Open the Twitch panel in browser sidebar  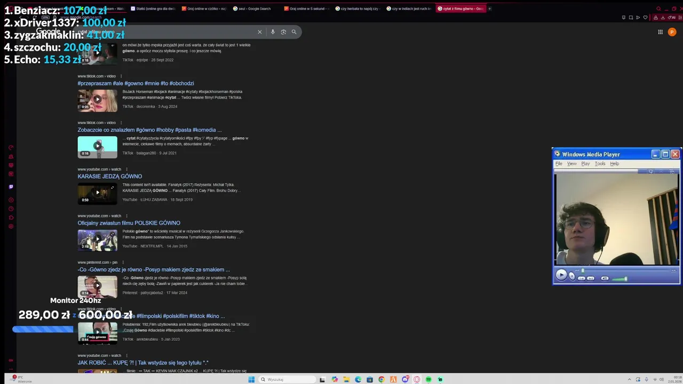[x=11, y=187]
